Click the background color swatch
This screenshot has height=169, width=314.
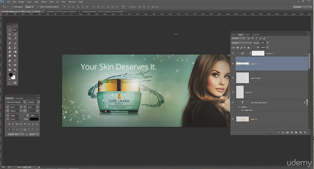[14, 78]
